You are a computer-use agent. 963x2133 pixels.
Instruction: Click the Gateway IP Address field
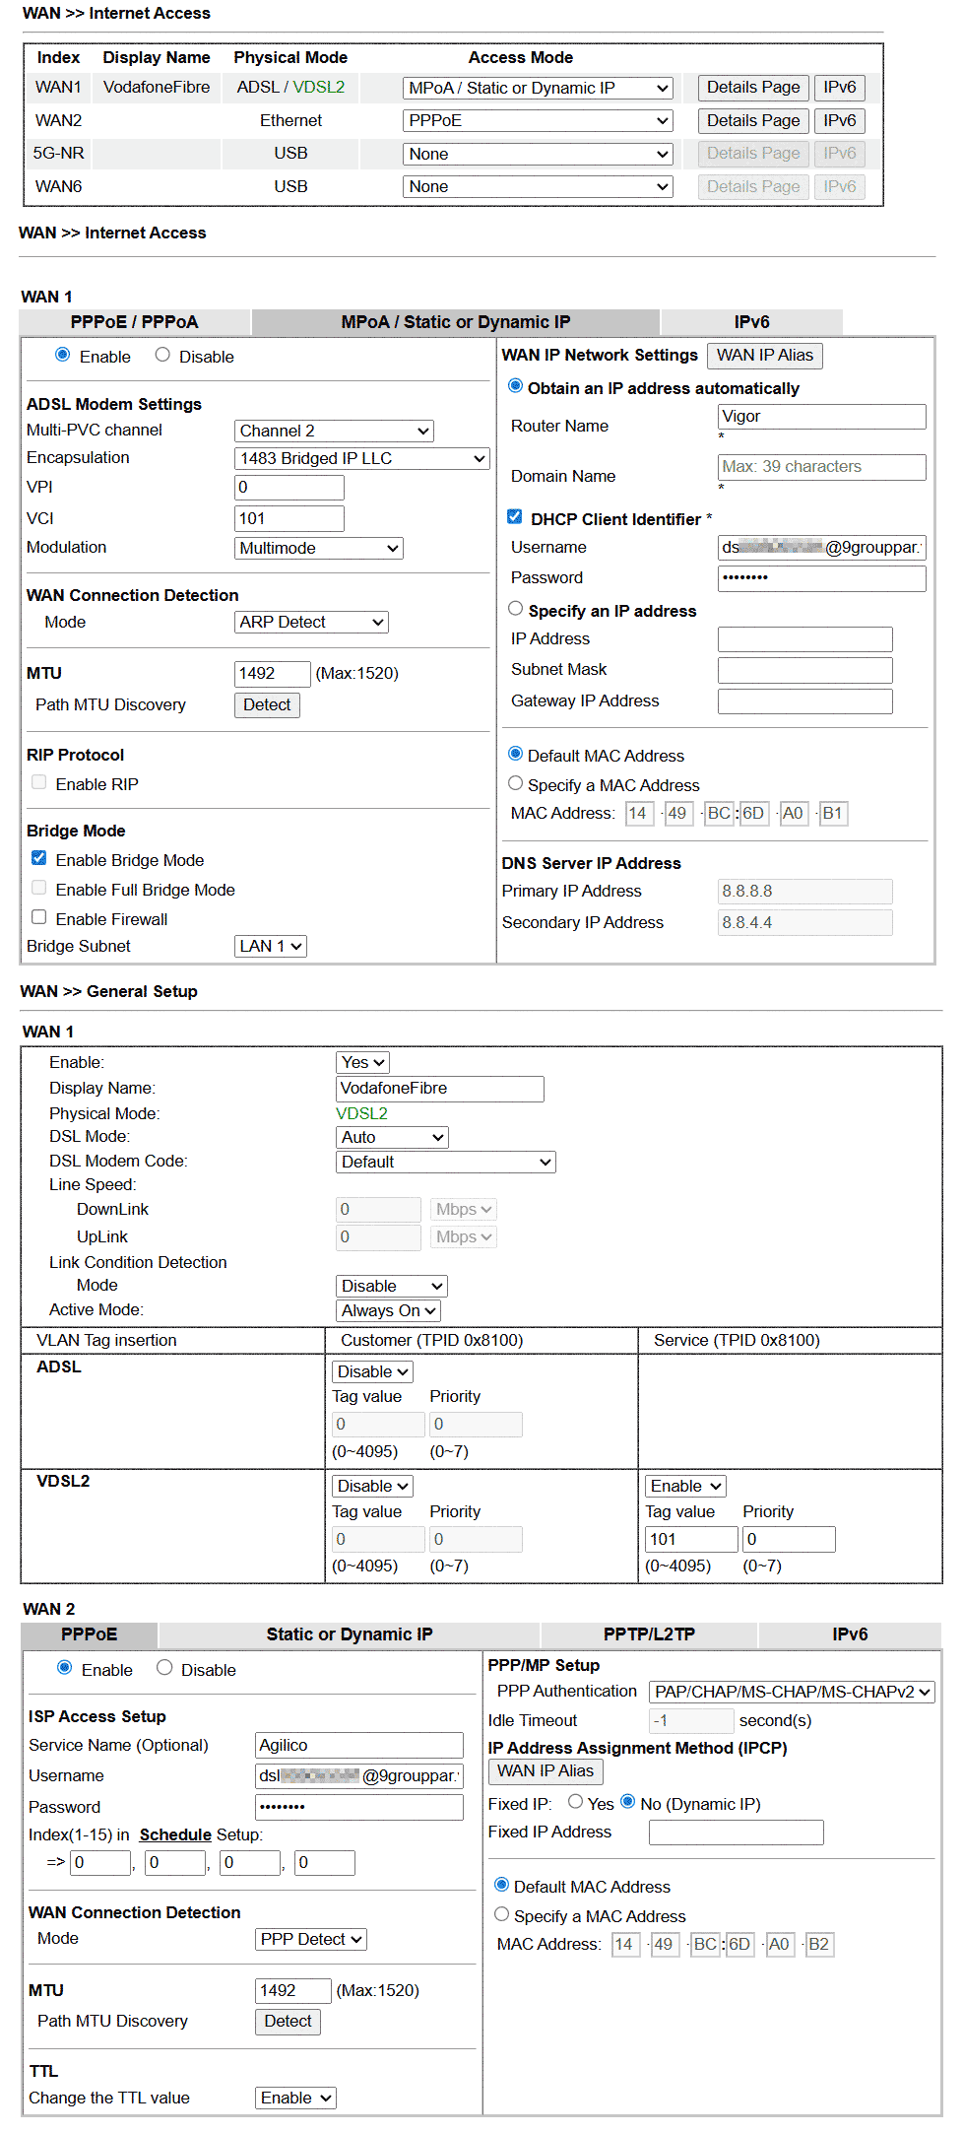[x=805, y=701]
